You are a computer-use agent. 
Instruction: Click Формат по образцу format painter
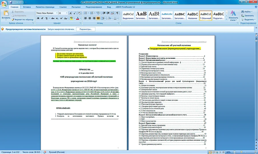(x=22, y=19)
